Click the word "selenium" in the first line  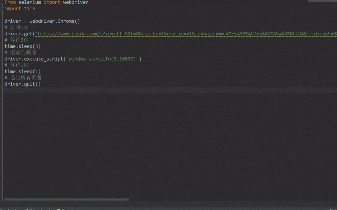pos(30,2)
